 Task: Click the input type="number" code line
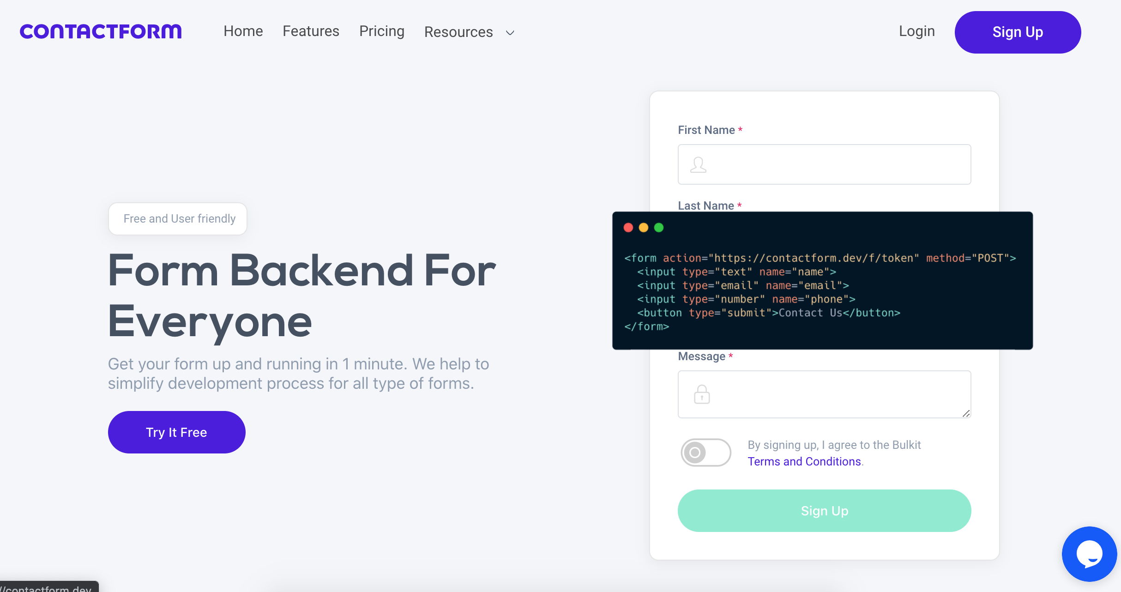(x=746, y=299)
